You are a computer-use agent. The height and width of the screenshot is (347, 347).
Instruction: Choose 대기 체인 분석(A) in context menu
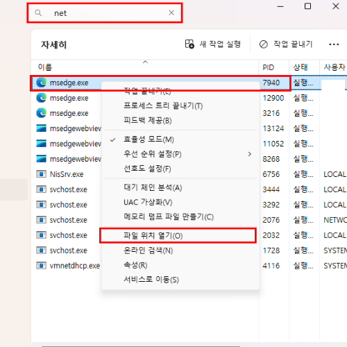(153, 187)
